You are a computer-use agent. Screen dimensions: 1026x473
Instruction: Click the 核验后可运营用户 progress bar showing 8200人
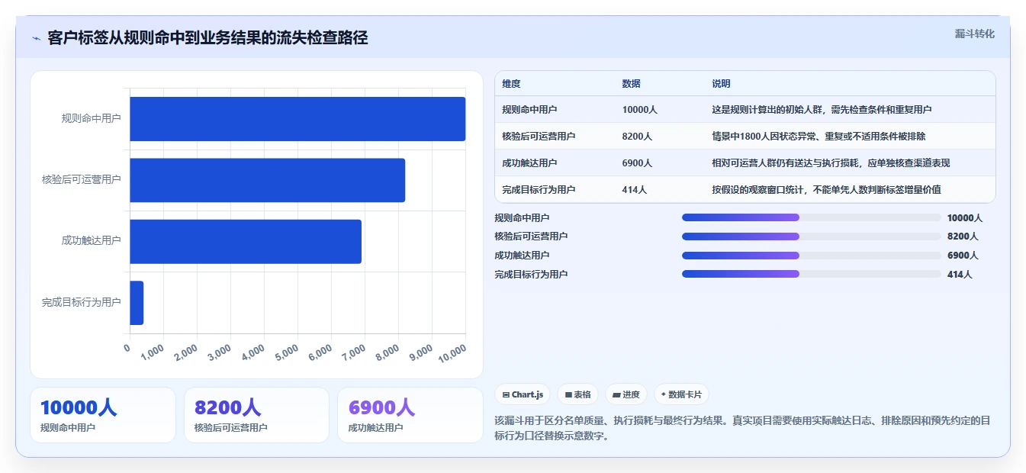pos(811,236)
